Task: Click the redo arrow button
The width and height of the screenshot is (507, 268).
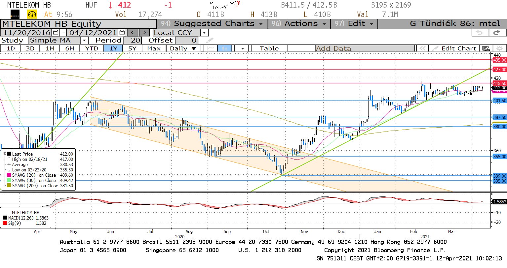Action: click(497, 33)
